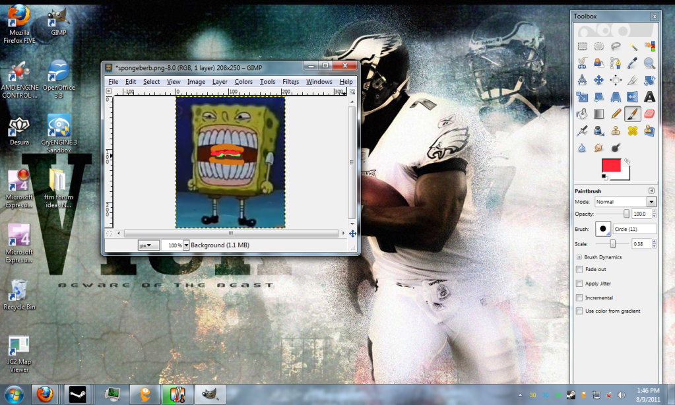Select the Zoom magnifier tool
675x405 pixels.
[649, 63]
